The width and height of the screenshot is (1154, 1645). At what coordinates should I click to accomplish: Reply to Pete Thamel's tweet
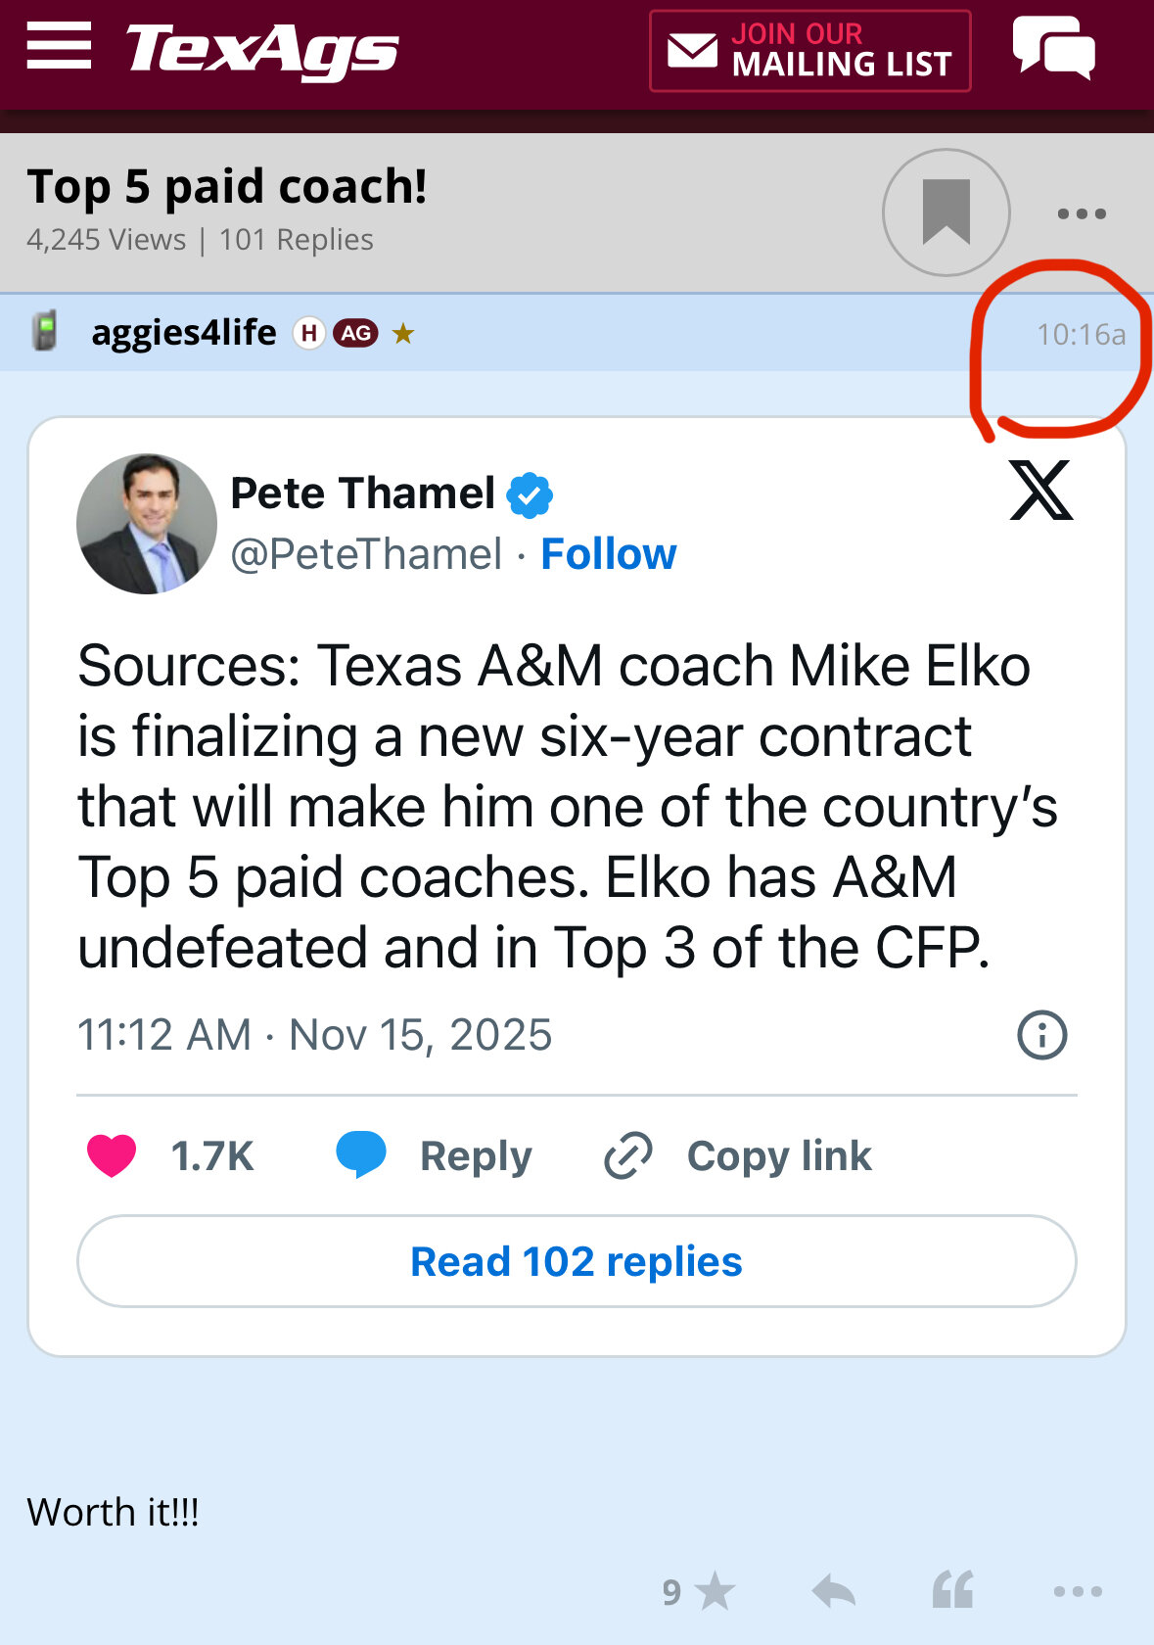(436, 1156)
